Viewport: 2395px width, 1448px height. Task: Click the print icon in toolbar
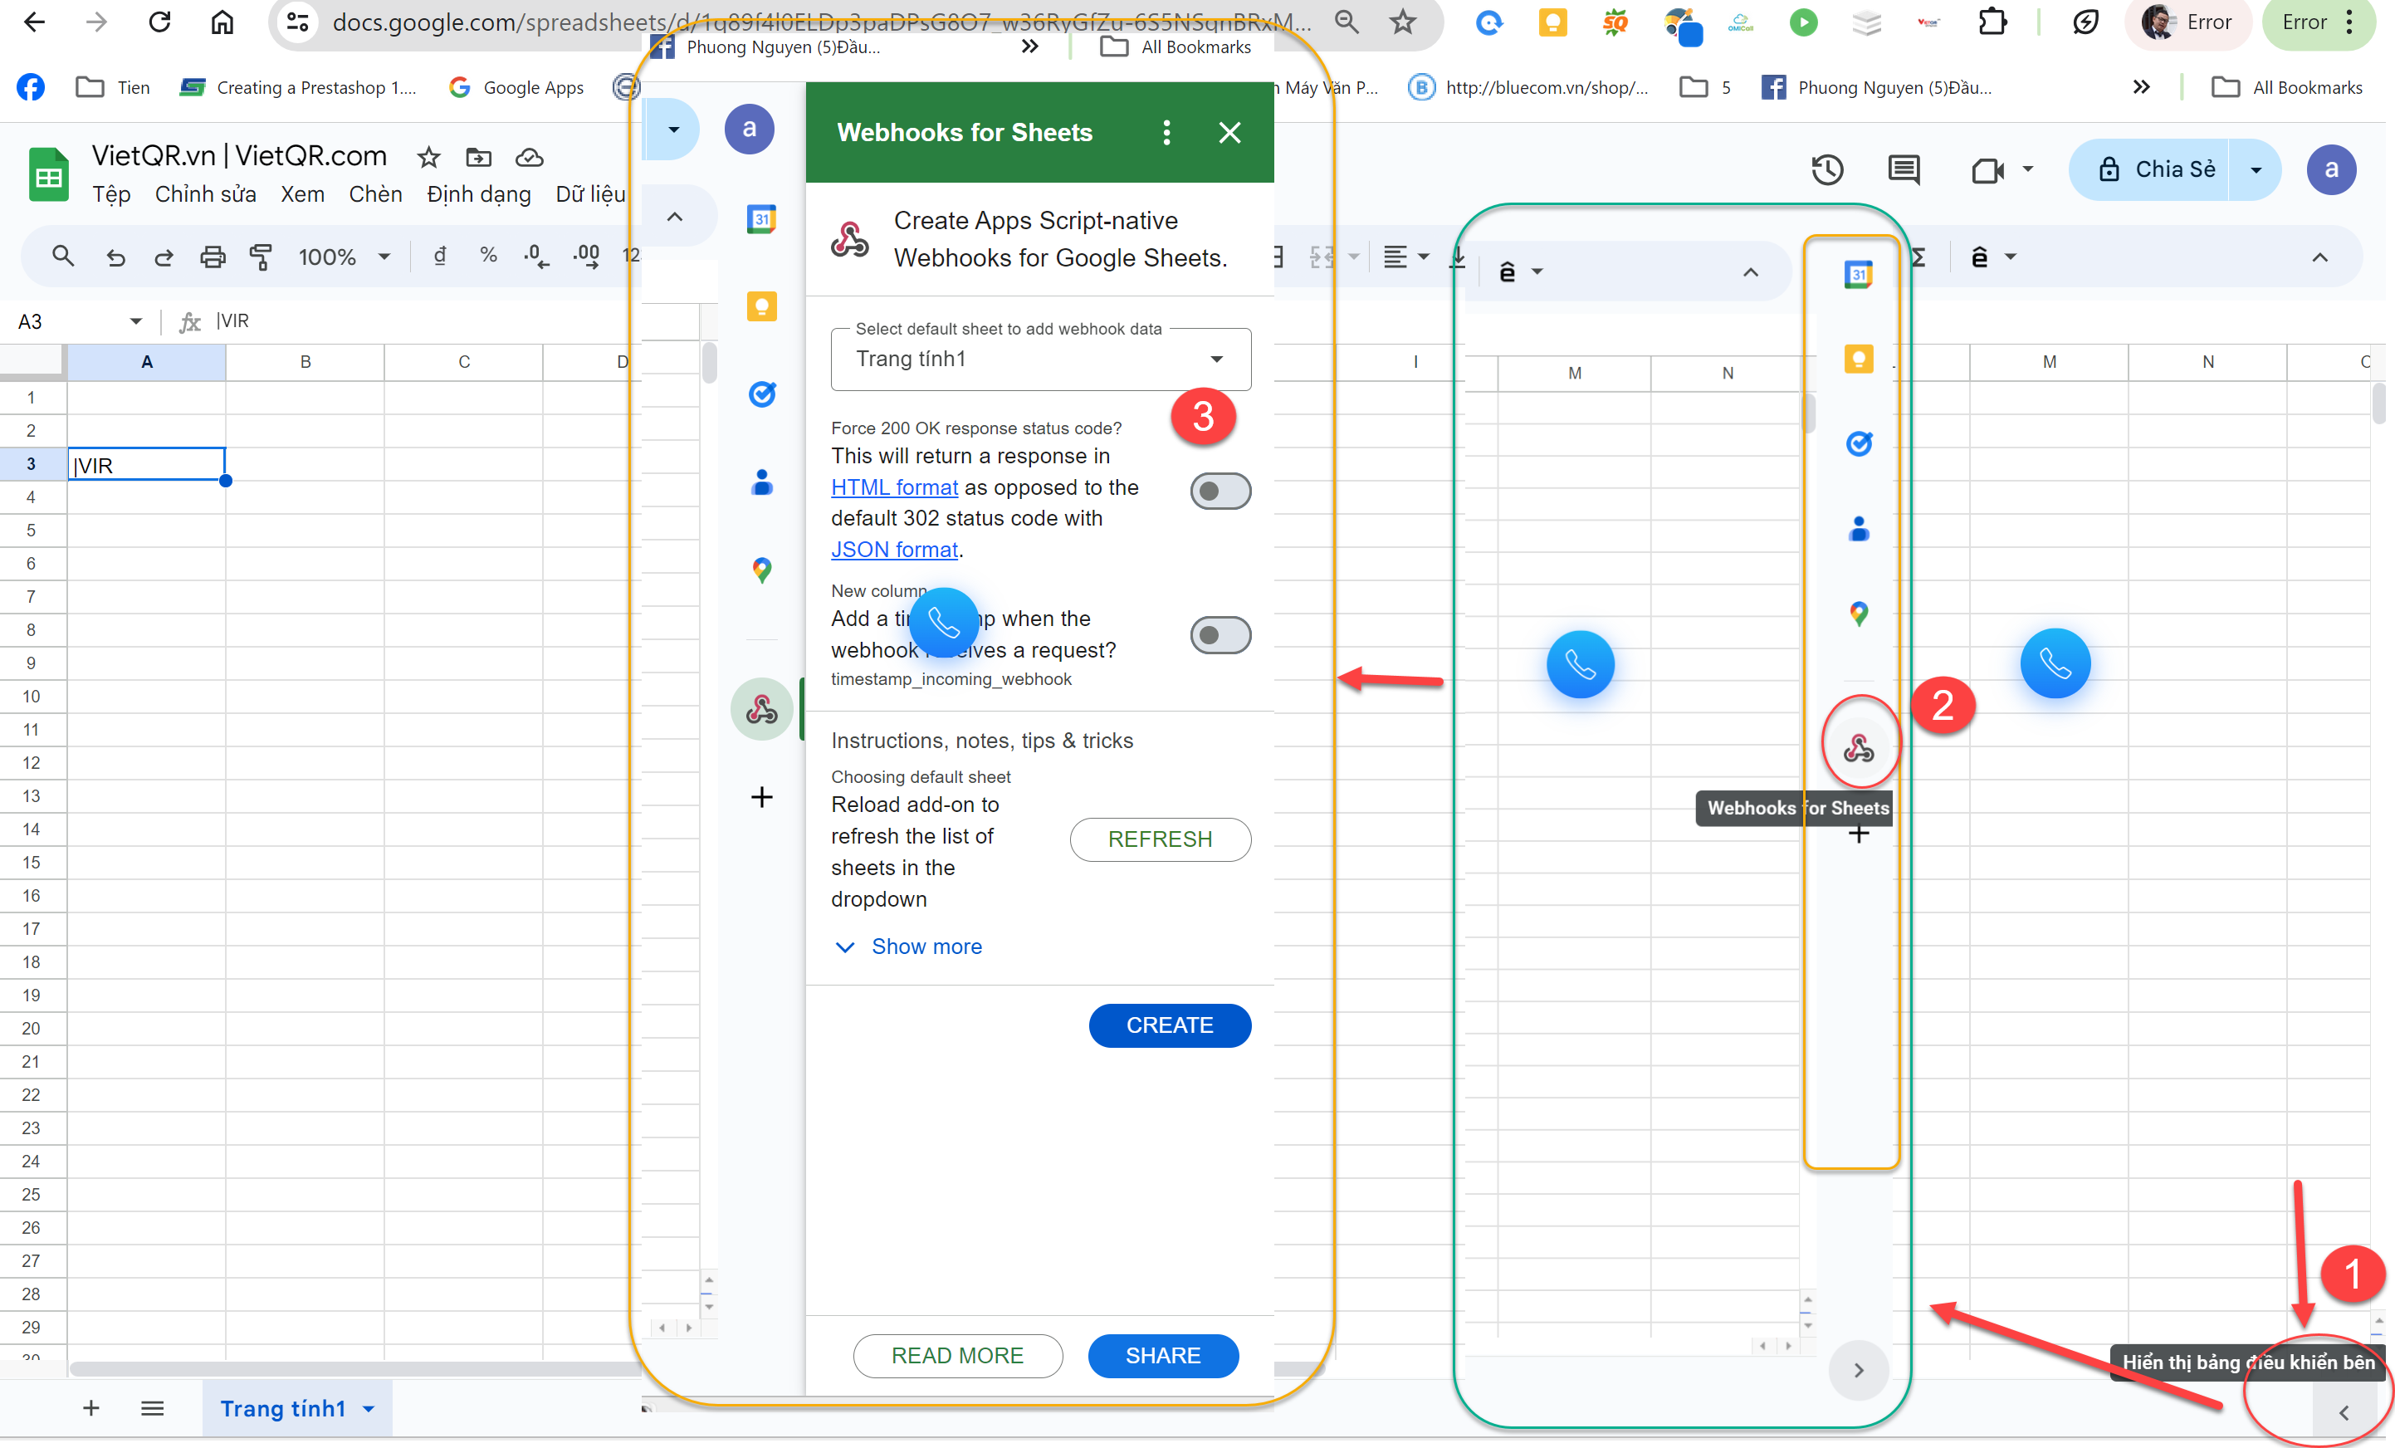click(212, 257)
